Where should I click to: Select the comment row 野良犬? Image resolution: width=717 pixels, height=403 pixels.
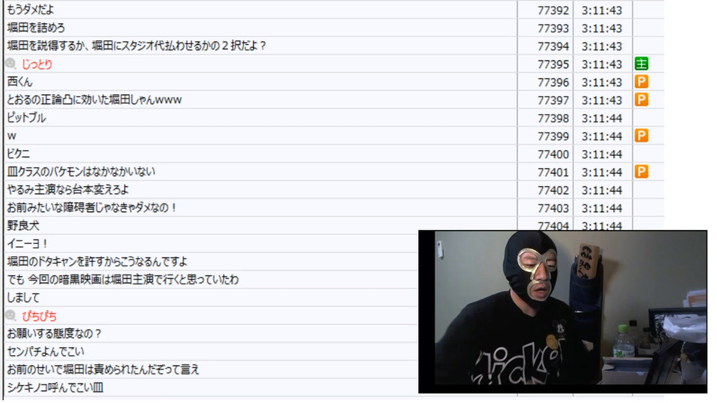[x=211, y=225]
